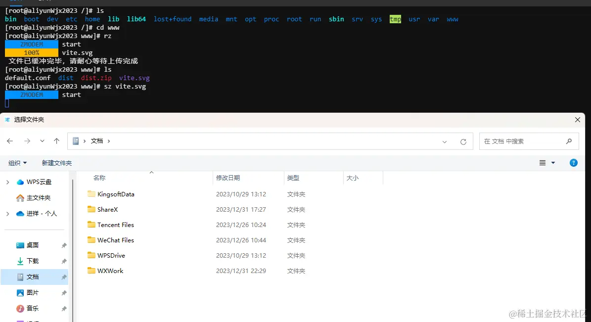
Task: Go up one folder level
Action: [x=56, y=141]
